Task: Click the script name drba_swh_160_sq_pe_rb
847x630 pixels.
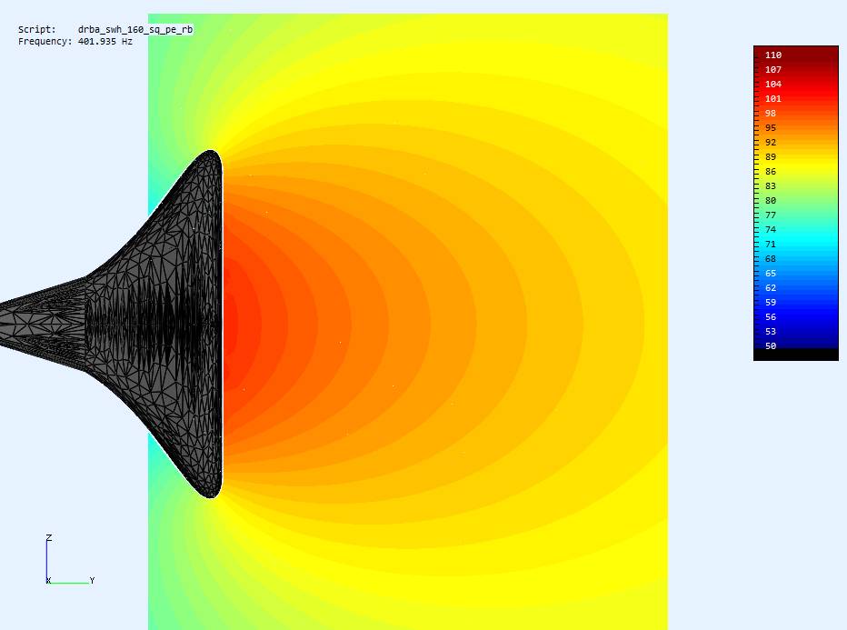Action: [135, 29]
